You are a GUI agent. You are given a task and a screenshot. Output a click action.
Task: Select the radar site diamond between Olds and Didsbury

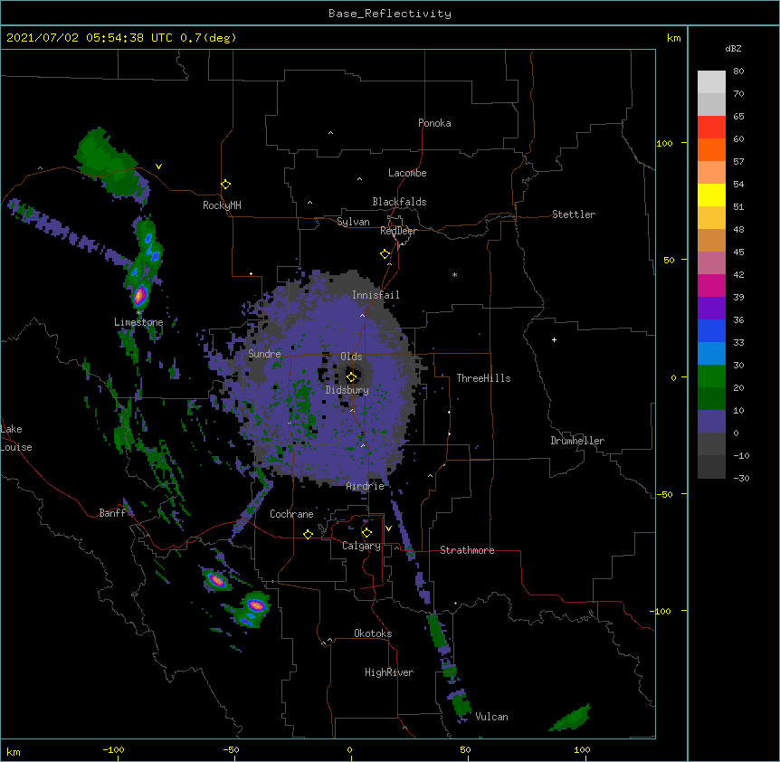coord(351,376)
